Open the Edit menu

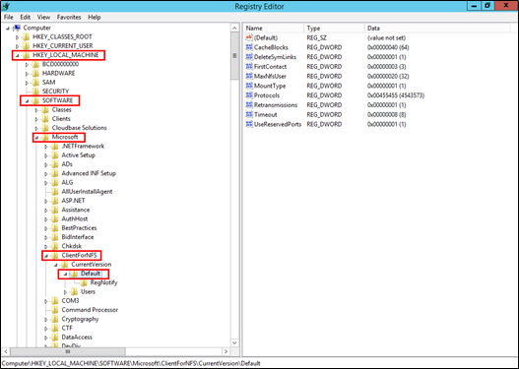click(26, 17)
